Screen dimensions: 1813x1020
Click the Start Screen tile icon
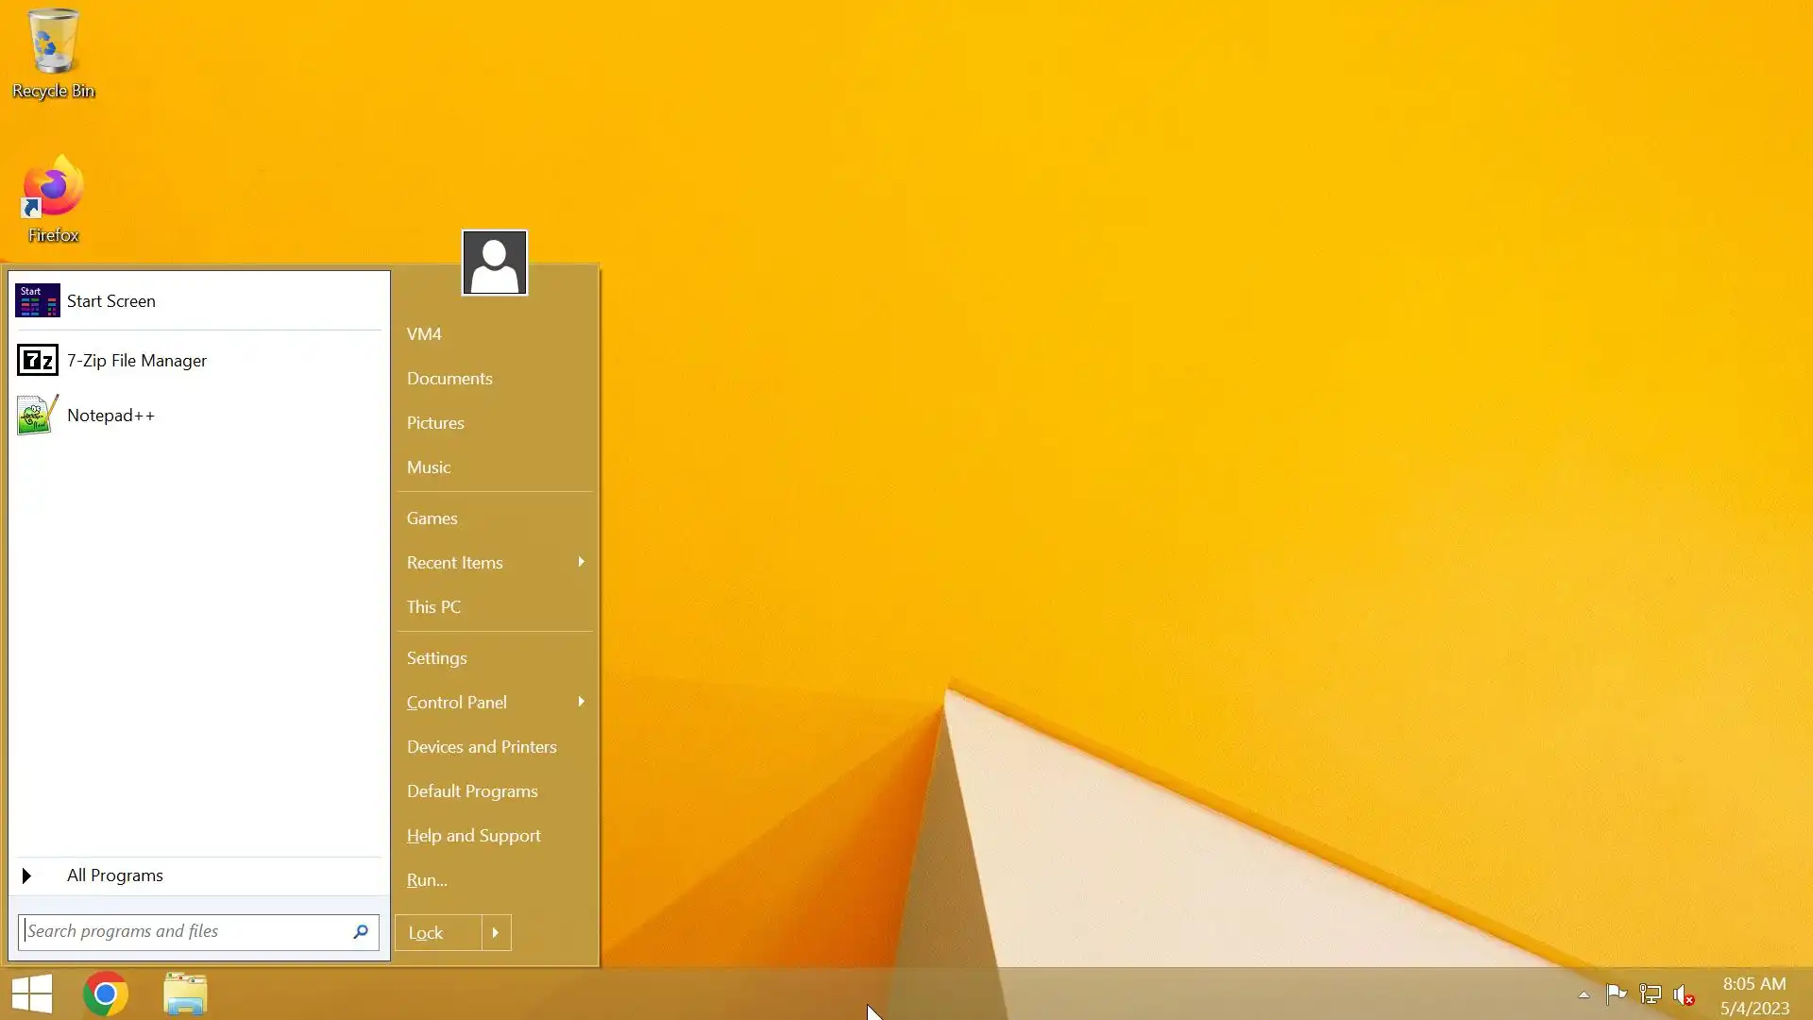point(38,301)
